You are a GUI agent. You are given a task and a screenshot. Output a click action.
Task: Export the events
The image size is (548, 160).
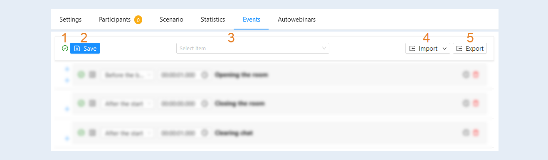470,49
